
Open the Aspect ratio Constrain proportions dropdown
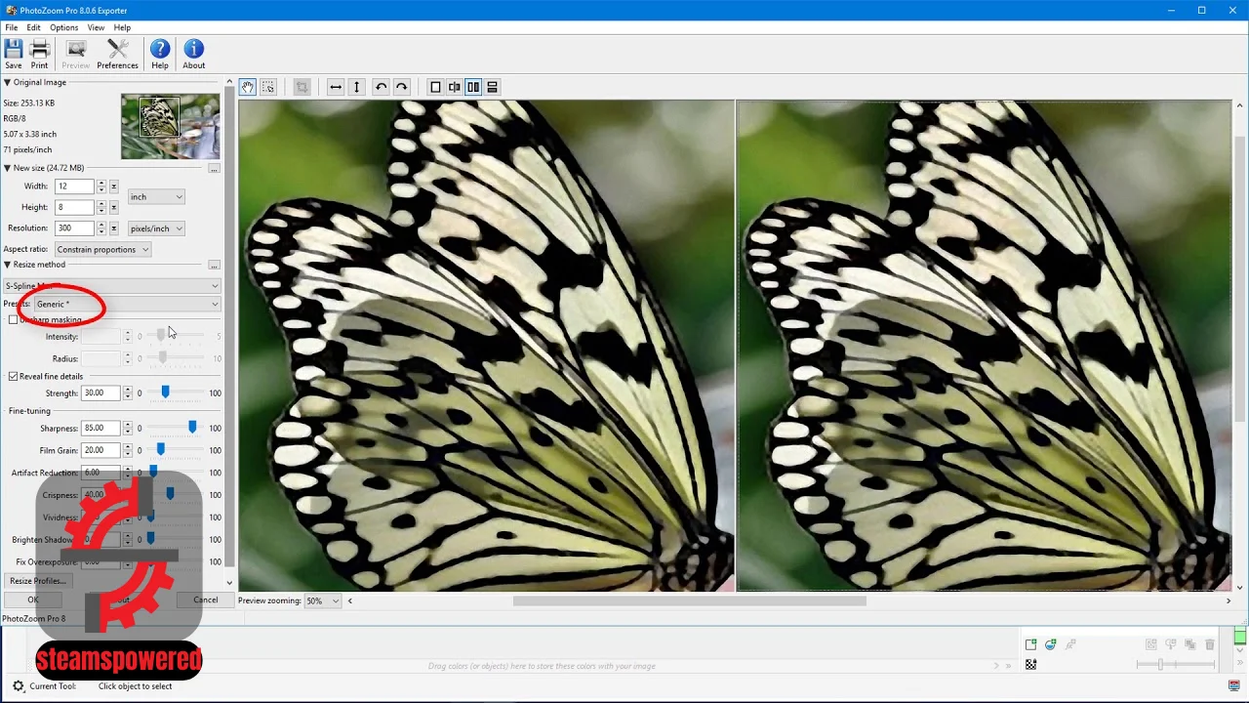point(102,249)
